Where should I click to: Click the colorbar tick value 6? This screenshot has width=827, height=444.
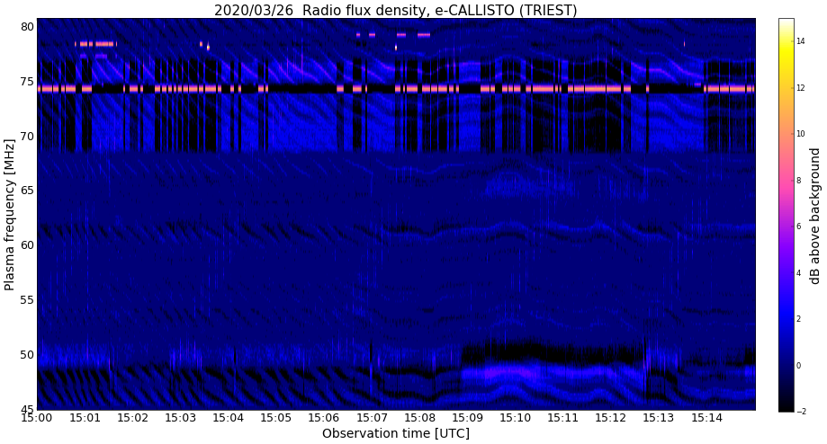tap(799, 226)
